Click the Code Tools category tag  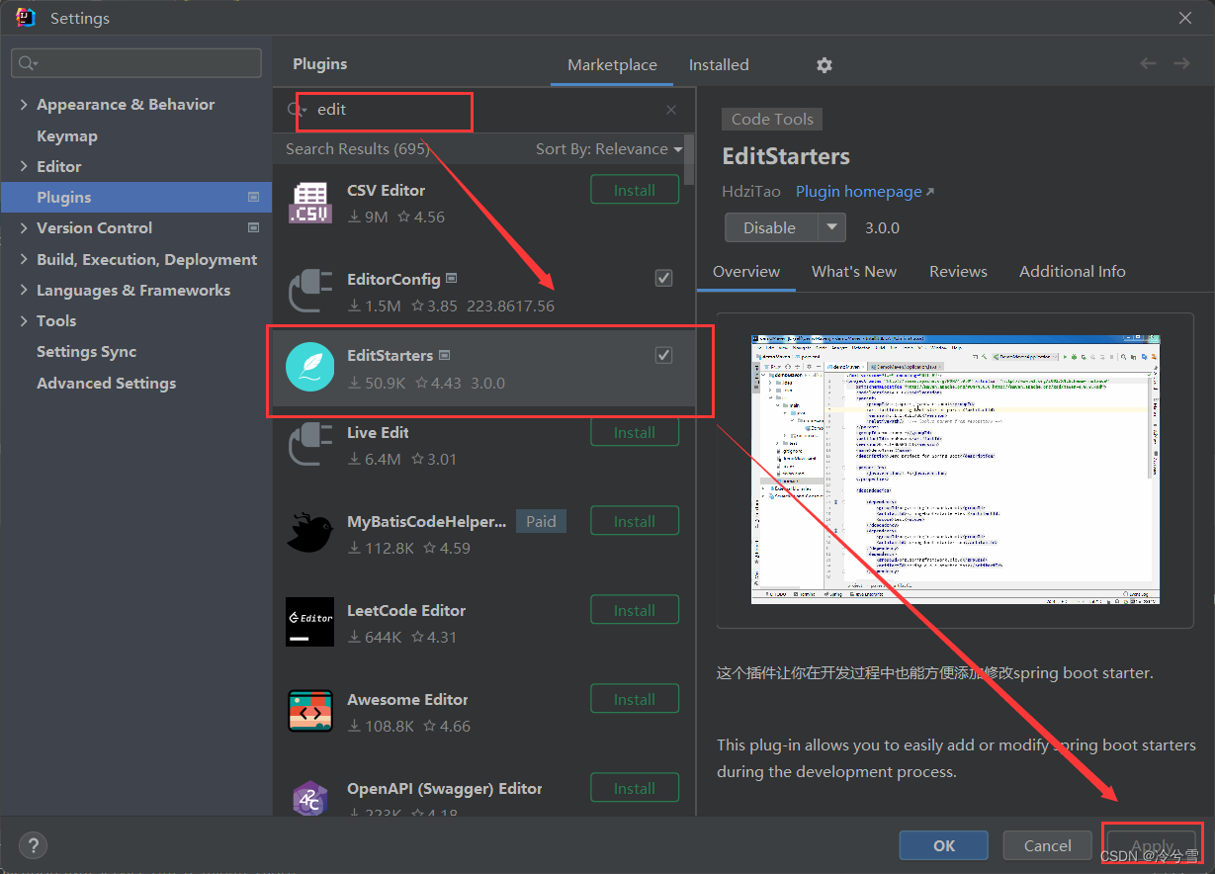[x=772, y=120]
